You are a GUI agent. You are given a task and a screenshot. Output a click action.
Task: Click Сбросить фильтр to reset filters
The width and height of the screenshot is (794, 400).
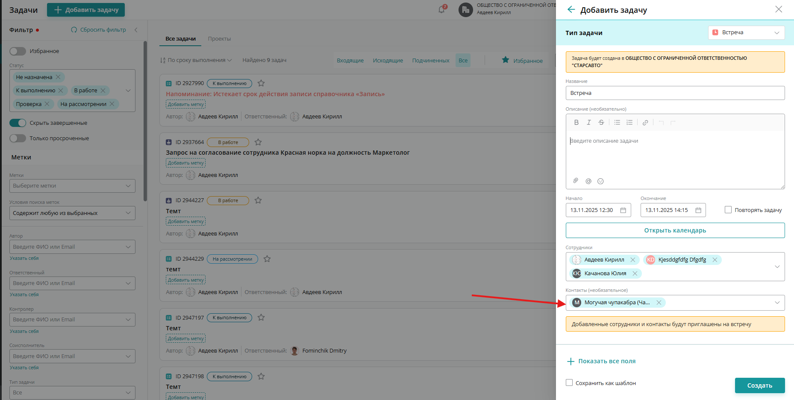pyautogui.click(x=99, y=30)
